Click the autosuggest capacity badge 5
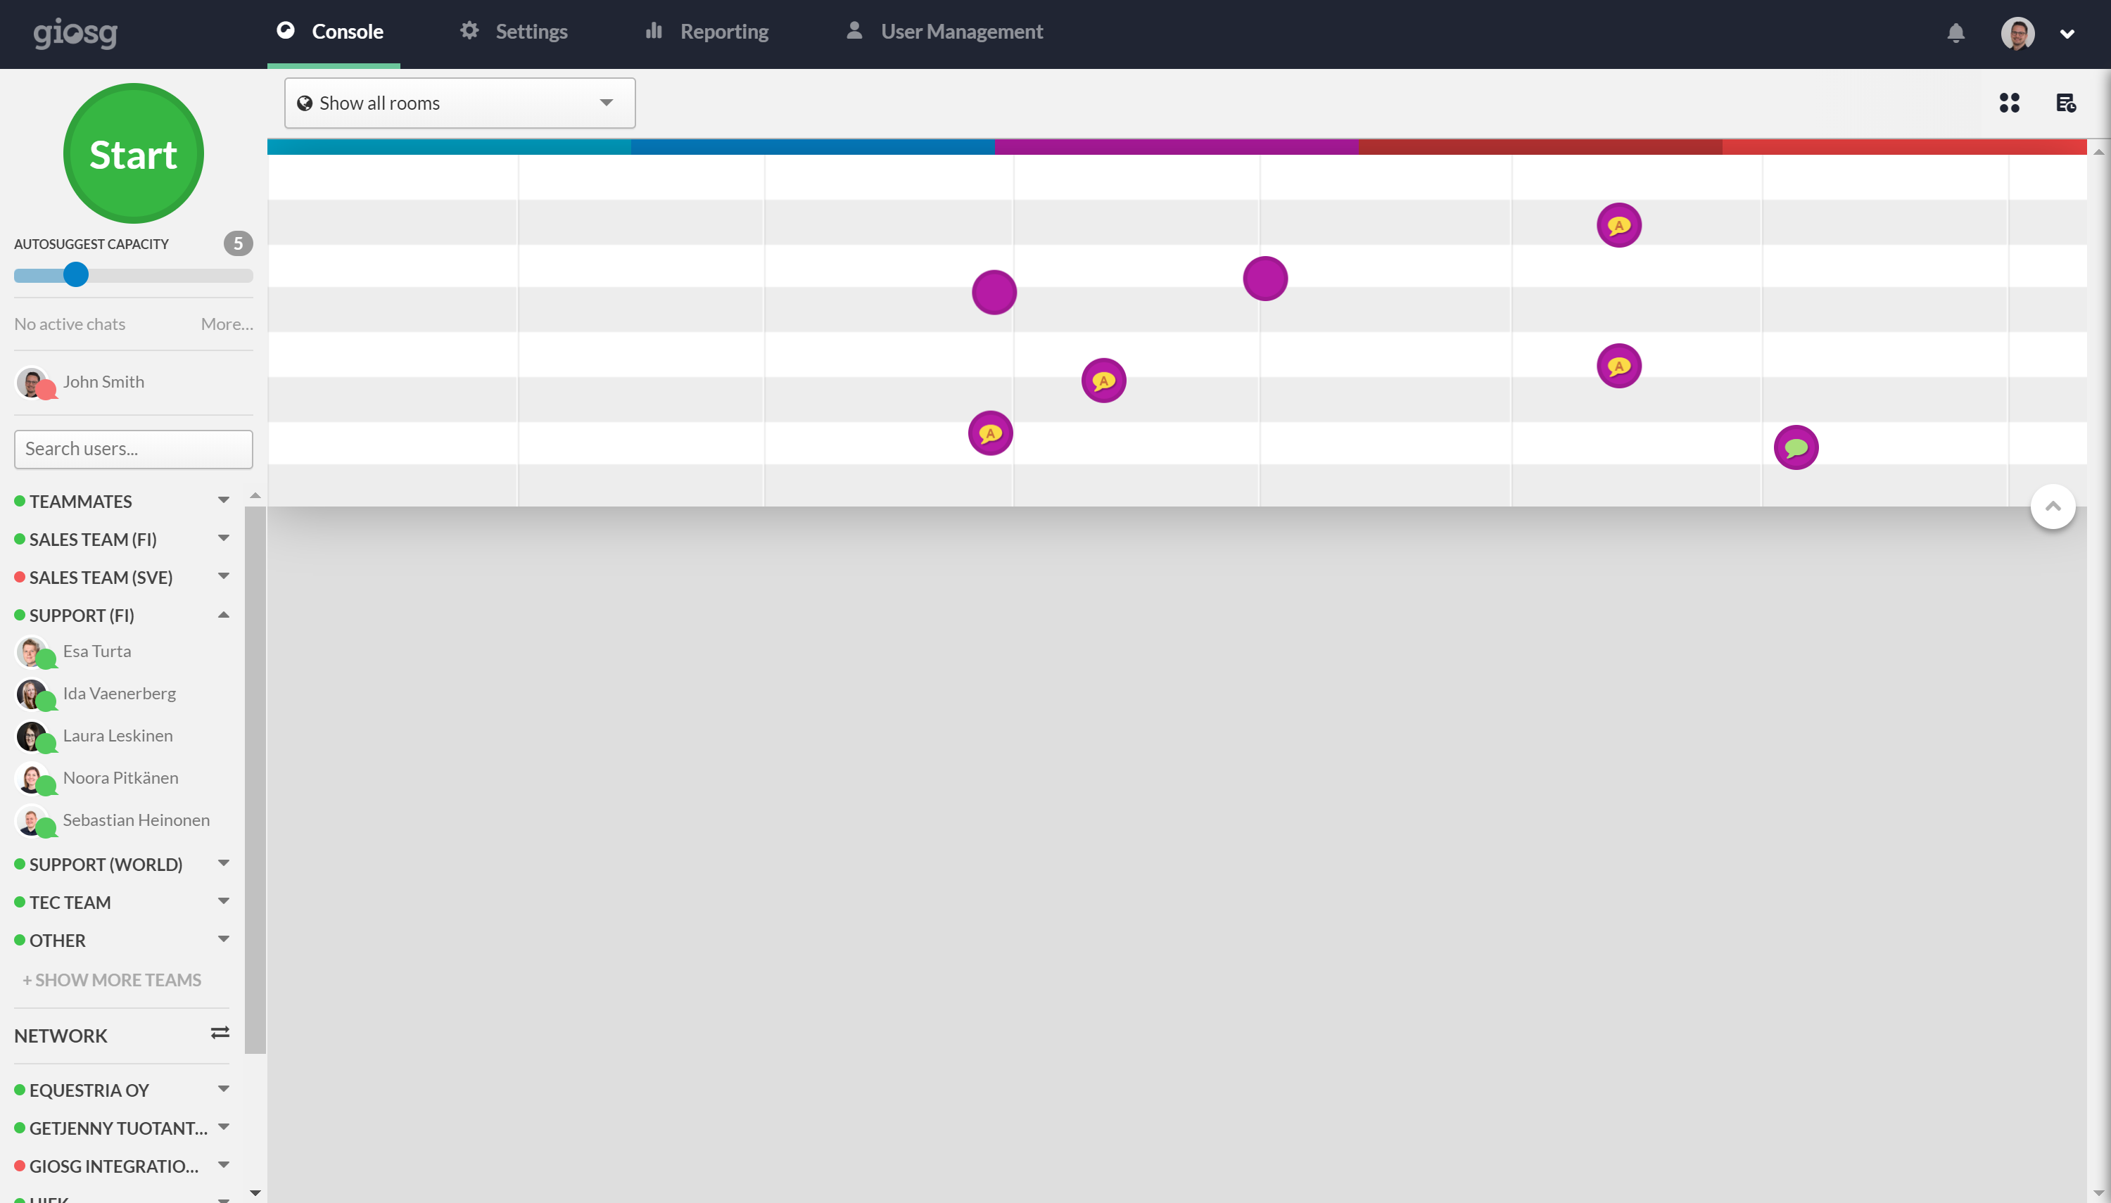Viewport: 2111px width, 1203px height. pos(238,243)
